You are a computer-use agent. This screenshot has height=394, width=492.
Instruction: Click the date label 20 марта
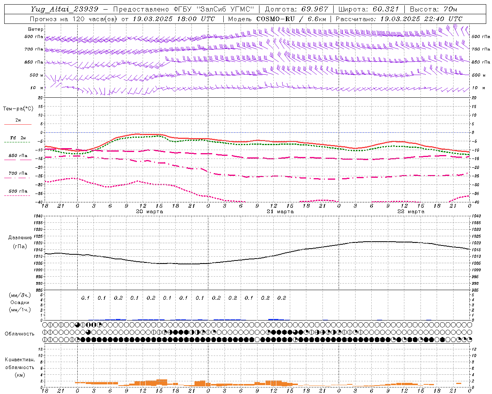150,212
